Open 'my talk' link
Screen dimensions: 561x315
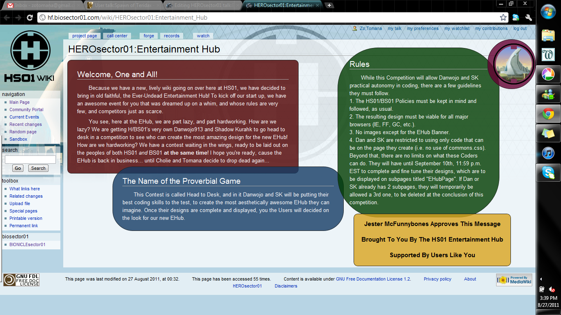tap(395, 28)
